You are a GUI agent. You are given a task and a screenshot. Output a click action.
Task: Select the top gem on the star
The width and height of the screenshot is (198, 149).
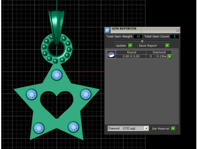(x=57, y=75)
